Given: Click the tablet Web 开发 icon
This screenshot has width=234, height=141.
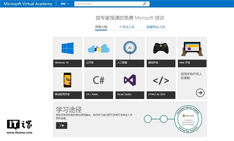Looking at the screenshot, I should pyautogui.click(x=192, y=49).
